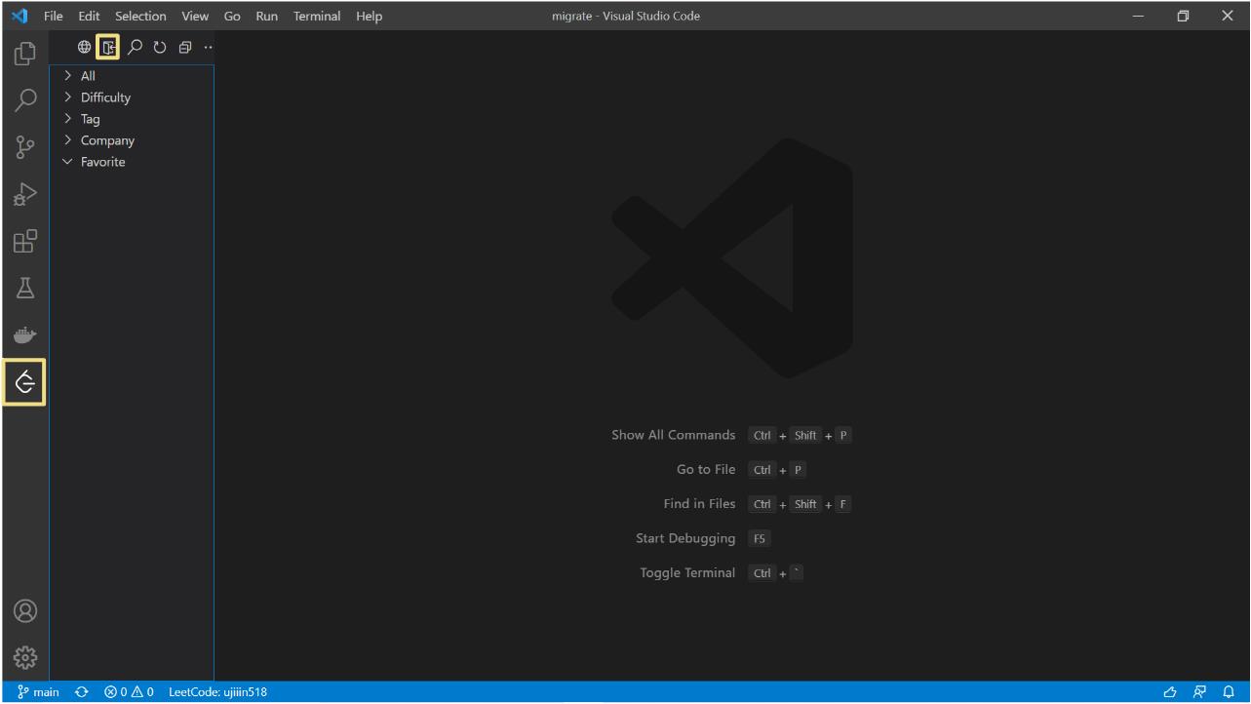Collapse the Favorite section
This screenshot has width=1251, height=704.
click(101, 161)
